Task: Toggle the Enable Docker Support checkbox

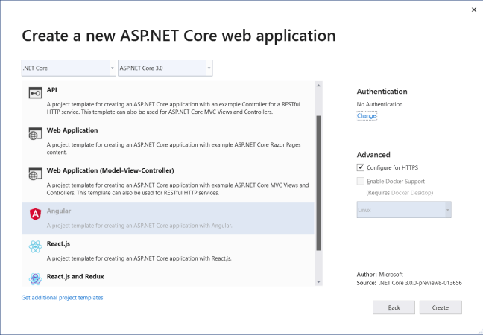Action: [x=361, y=181]
